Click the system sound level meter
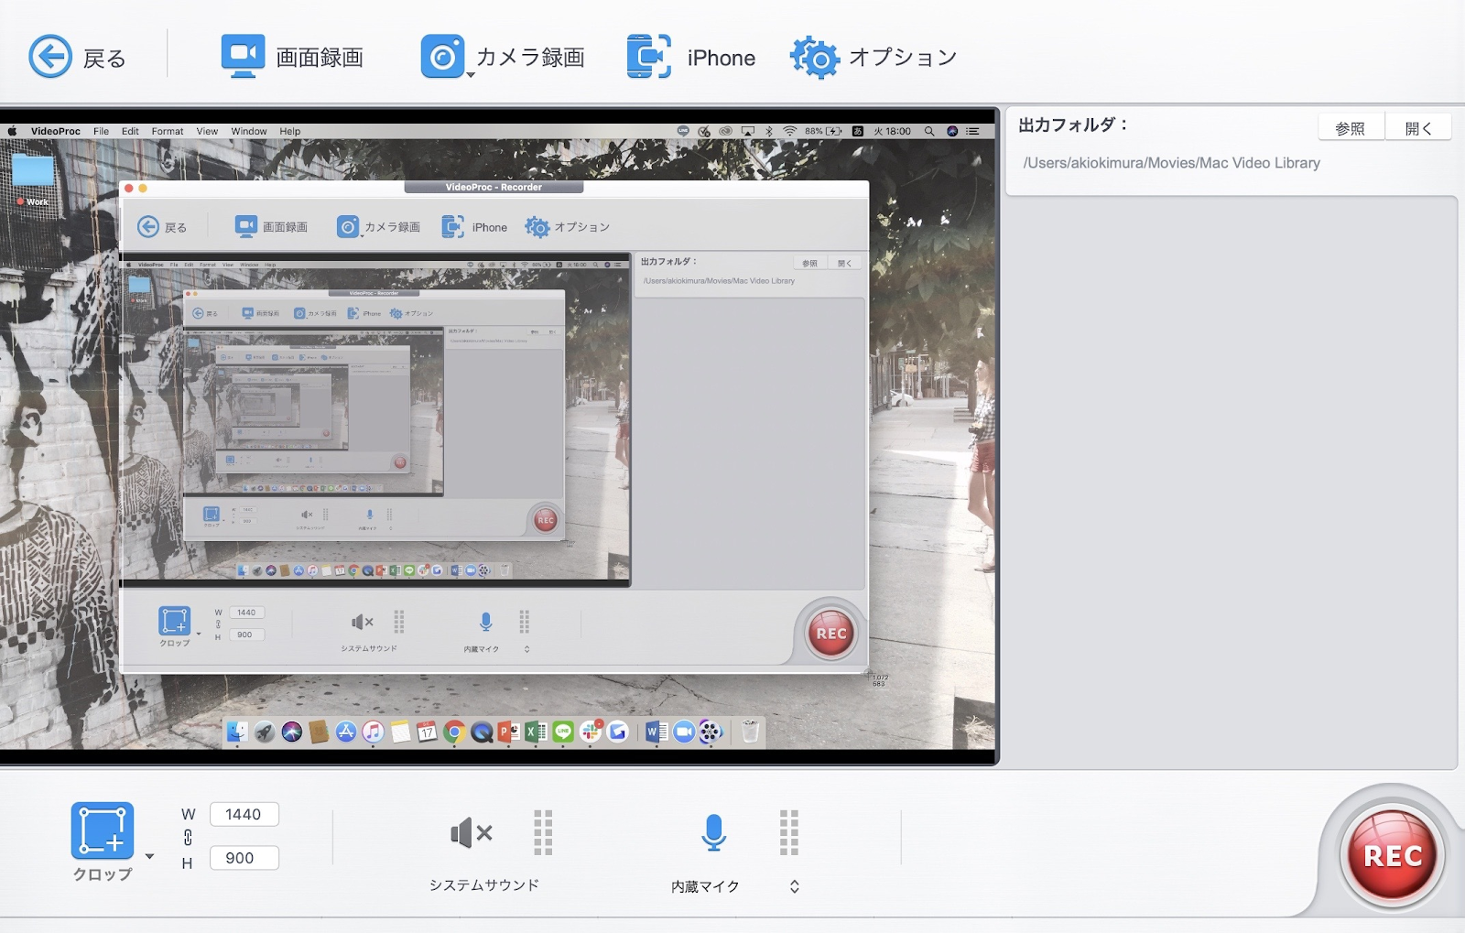This screenshot has width=1465, height=933. point(543,832)
